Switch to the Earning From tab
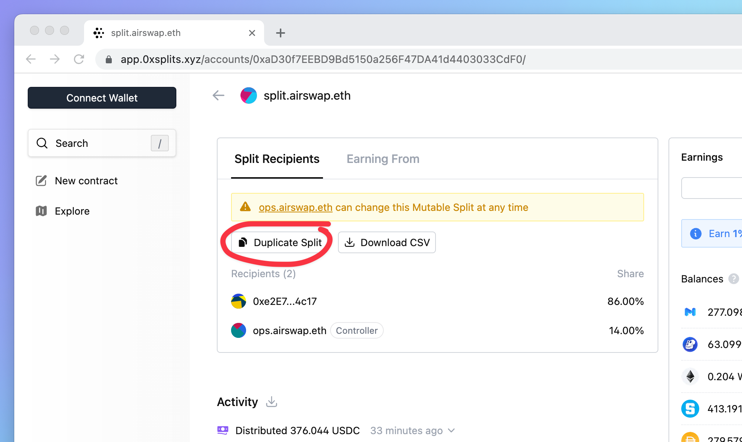Screen dimensions: 742x442 click(x=383, y=159)
